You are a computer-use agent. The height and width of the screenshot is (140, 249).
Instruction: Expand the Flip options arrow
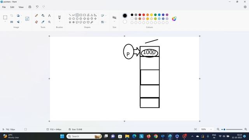pos(21,22)
